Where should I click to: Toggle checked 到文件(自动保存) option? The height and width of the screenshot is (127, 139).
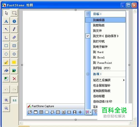tap(105, 36)
